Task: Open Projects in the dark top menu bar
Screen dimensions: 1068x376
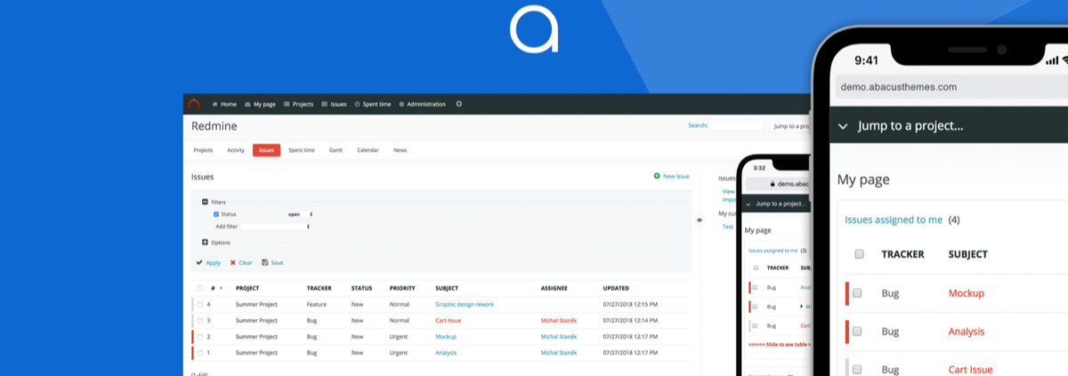Action: (298, 104)
